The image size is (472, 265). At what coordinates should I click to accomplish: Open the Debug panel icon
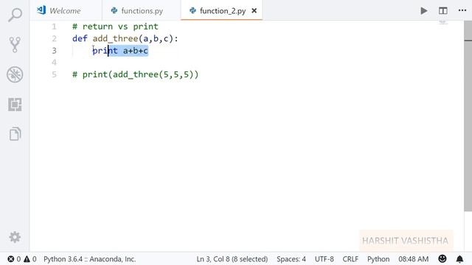click(x=15, y=74)
